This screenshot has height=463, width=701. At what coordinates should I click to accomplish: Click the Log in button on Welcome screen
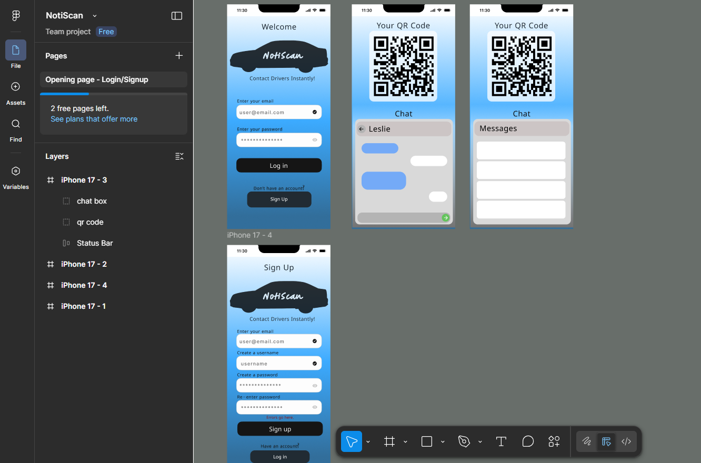pyautogui.click(x=279, y=165)
